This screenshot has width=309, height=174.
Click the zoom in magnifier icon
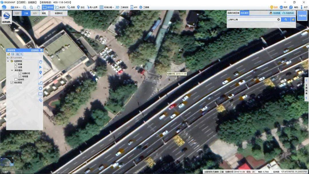[25, 7]
